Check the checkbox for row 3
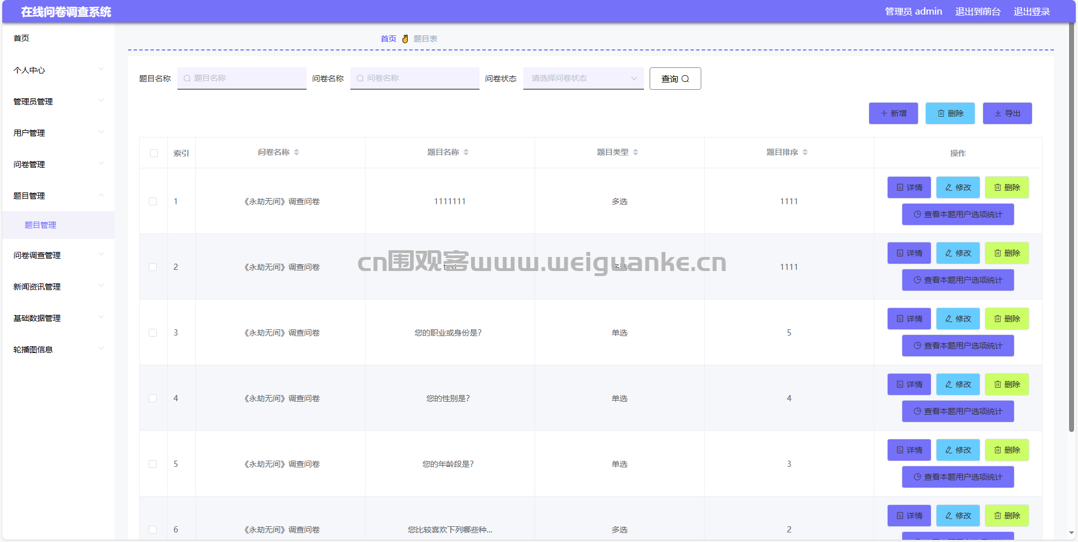The width and height of the screenshot is (1078, 542). point(153,333)
